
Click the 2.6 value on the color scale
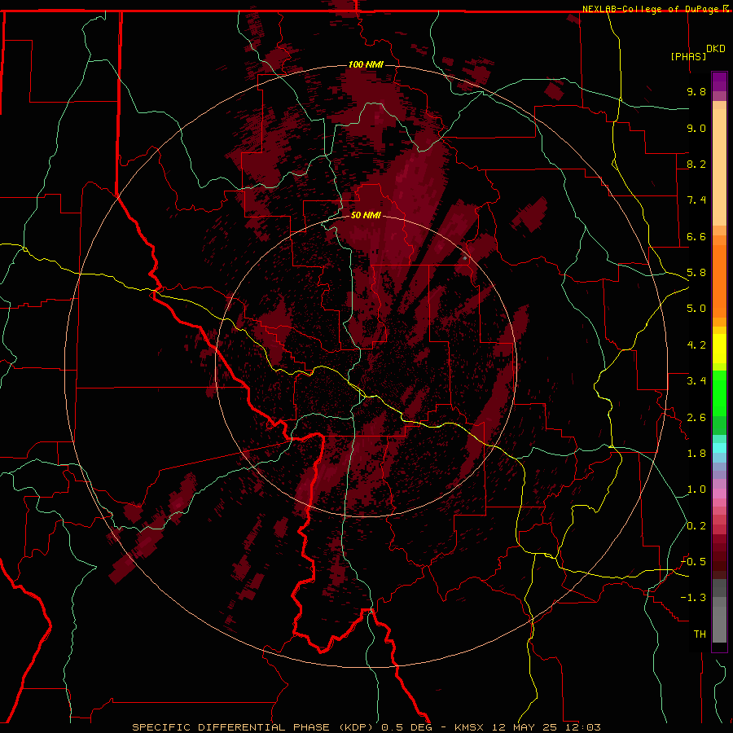[x=696, y=418]
